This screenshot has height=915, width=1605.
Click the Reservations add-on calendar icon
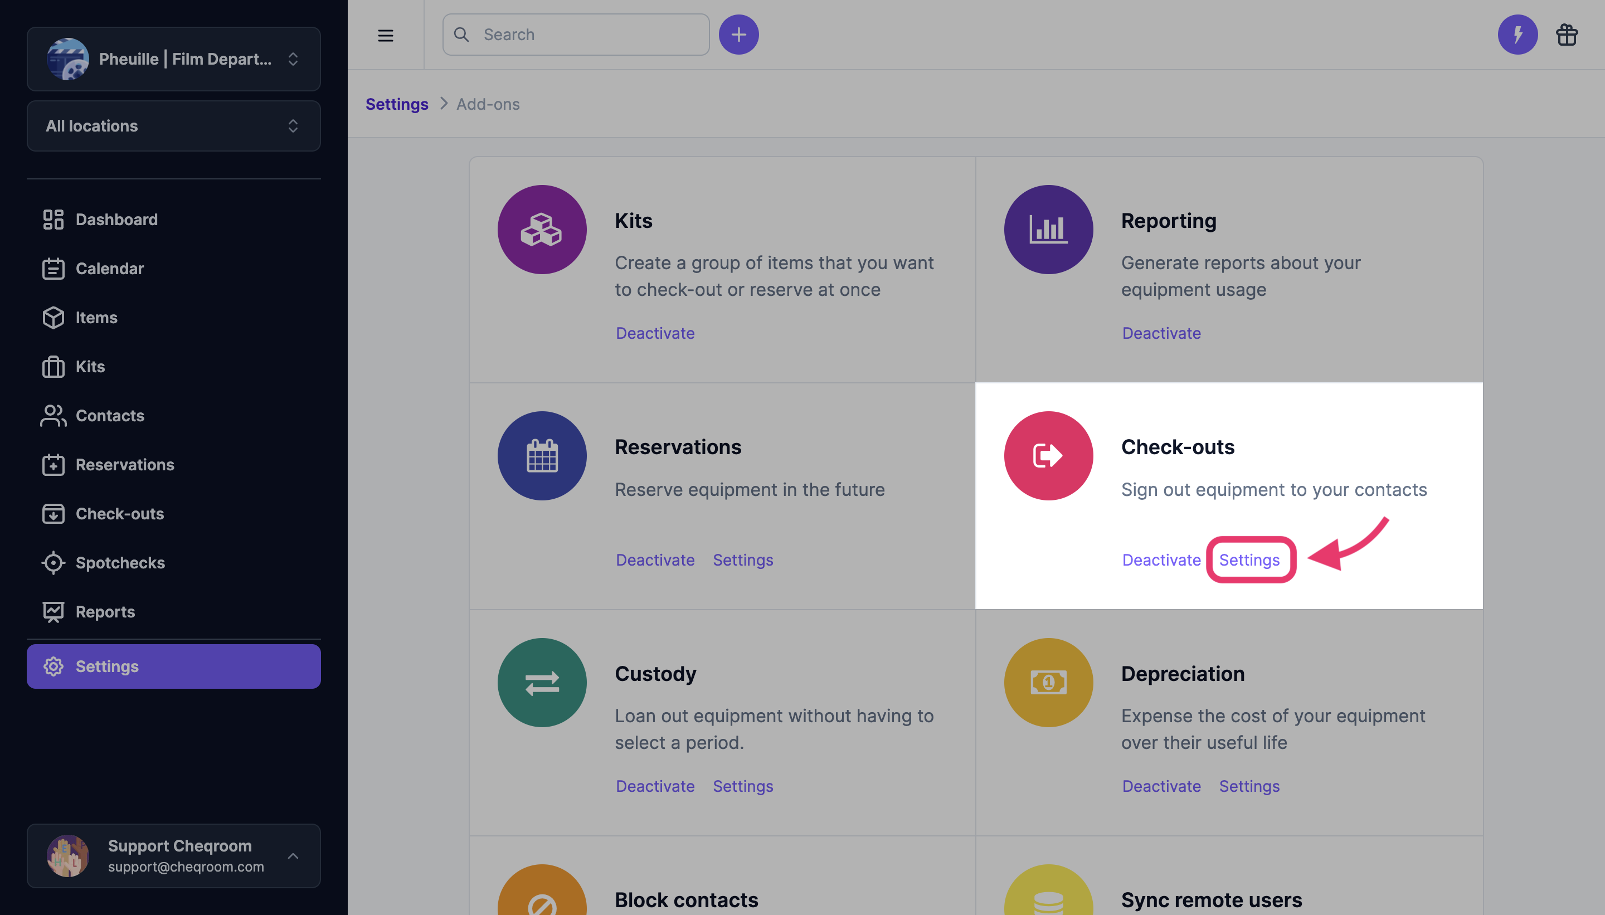[x=542, y=456]
